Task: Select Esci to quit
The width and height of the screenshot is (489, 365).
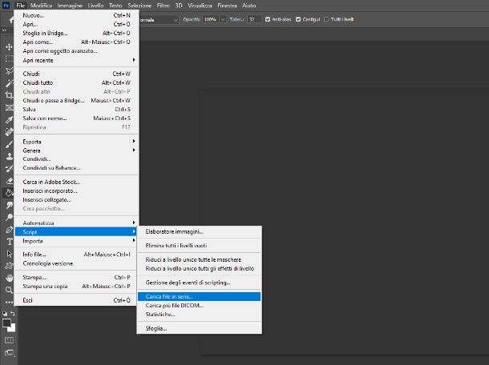Action: (76, 300)
